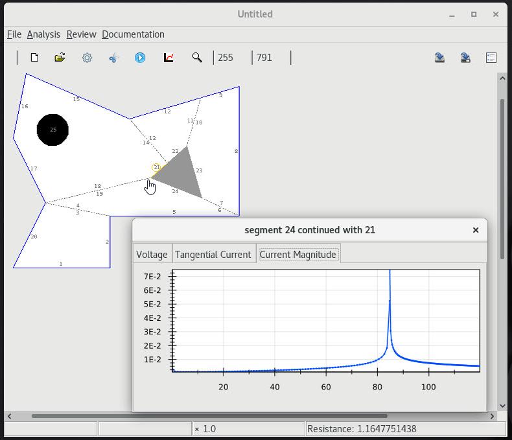Switch to the Tangential Current tab
This screenshot has height=440, width=512.
tap(213, 255)
